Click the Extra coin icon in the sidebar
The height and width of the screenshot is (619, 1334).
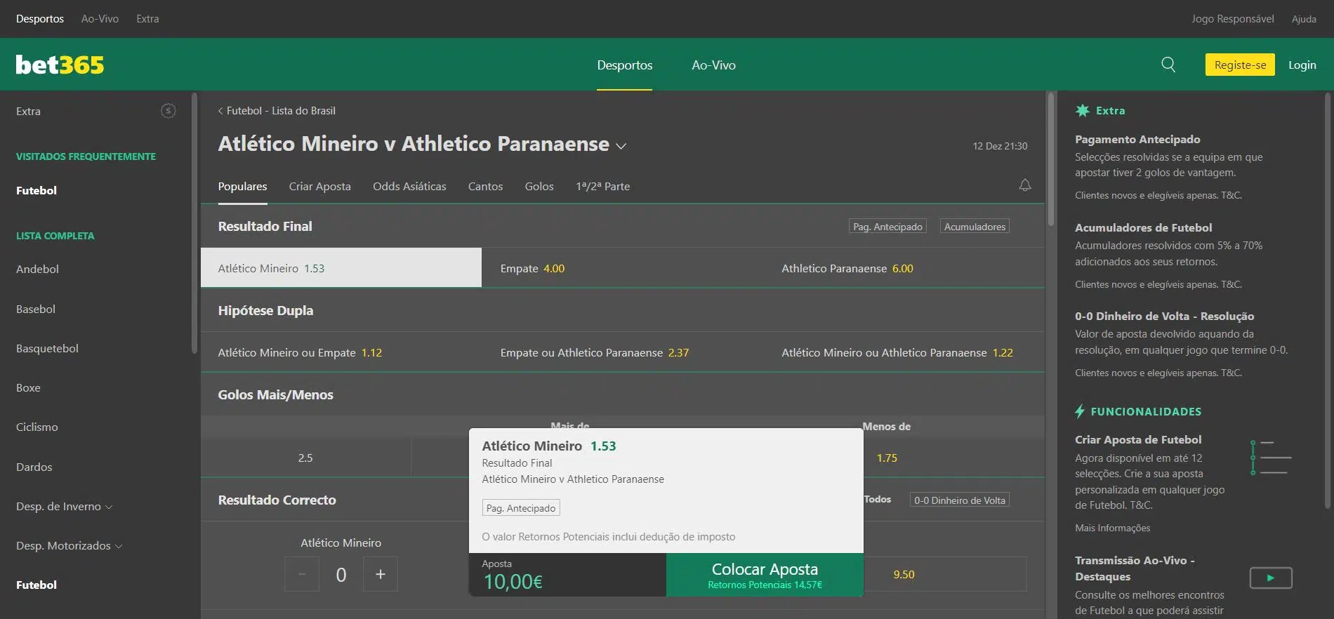(168, 111)
